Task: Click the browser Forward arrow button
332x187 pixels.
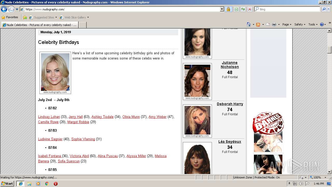Action: pyautogui.click(x=11, y=9)
